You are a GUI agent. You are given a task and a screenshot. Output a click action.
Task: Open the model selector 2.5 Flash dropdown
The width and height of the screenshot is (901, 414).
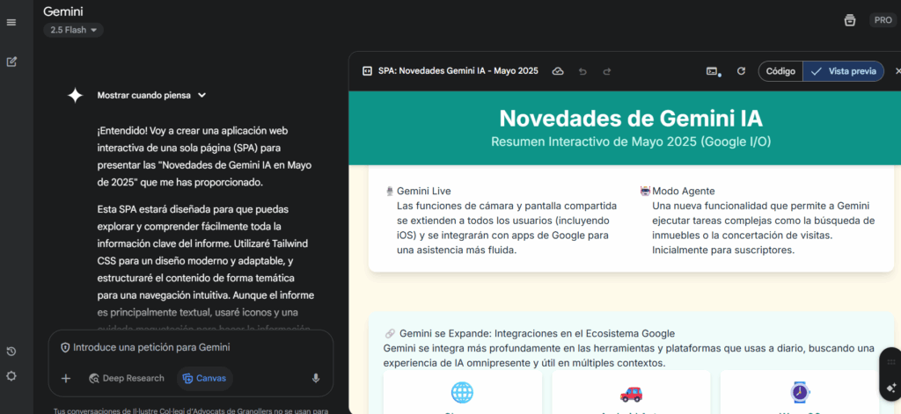[x=74, y=30]
